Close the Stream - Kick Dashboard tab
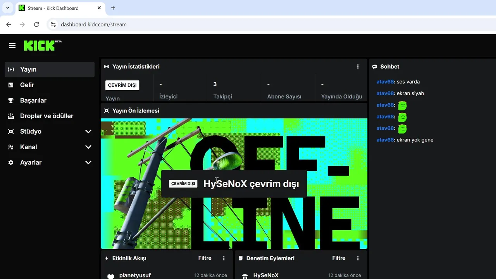 coord(99,8)
